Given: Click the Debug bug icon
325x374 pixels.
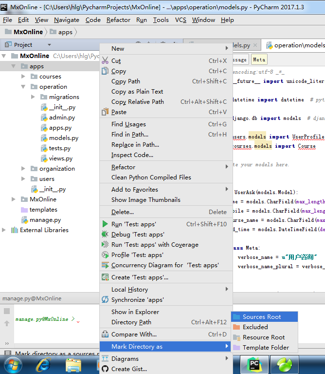Looking at the screenshot, I should click(x=105, y=234).
